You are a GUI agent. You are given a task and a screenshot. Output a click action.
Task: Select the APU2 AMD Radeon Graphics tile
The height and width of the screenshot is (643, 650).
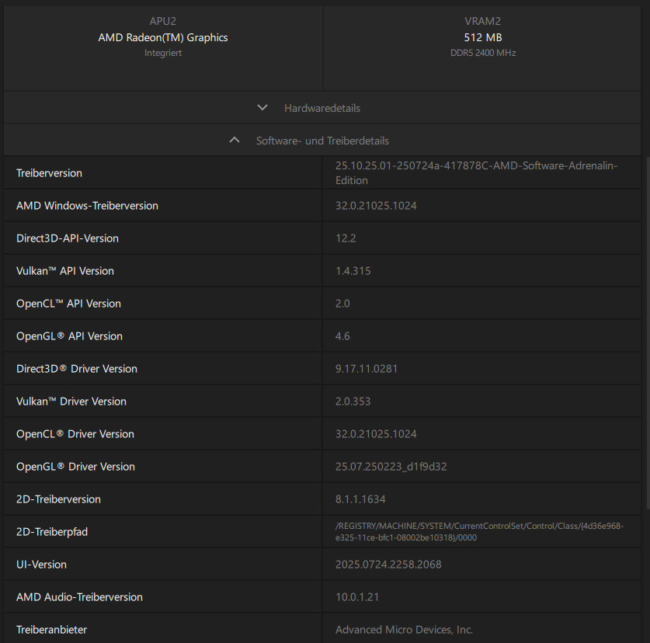(x=163, y=37)
